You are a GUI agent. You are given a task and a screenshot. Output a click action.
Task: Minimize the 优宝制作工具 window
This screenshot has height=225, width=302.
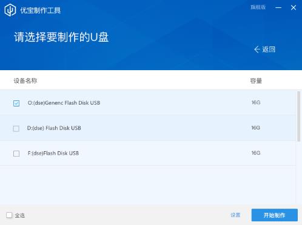[x=278, y=8]
